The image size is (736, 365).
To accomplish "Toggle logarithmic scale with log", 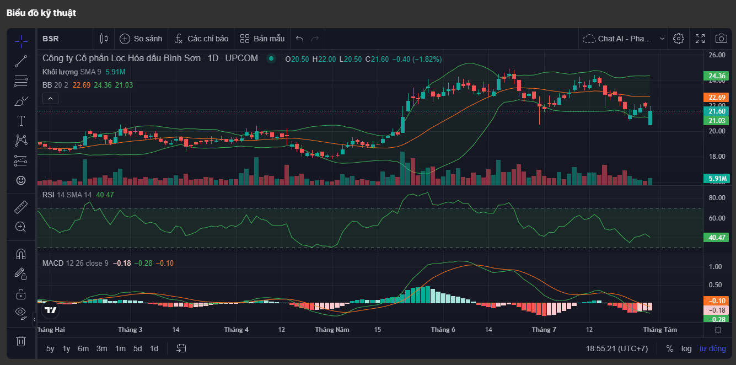I will click(x=686, y=348).
